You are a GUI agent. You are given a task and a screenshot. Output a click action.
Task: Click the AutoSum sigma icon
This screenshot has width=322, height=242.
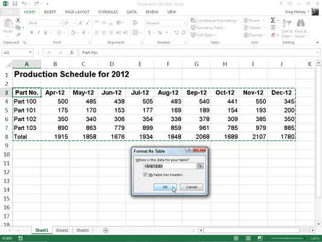pos(273,20)
